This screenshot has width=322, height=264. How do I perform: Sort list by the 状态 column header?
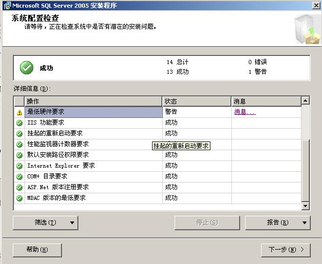(x=197, y=101)
